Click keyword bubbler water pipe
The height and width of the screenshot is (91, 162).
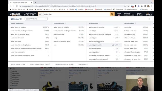pos(130,31)
